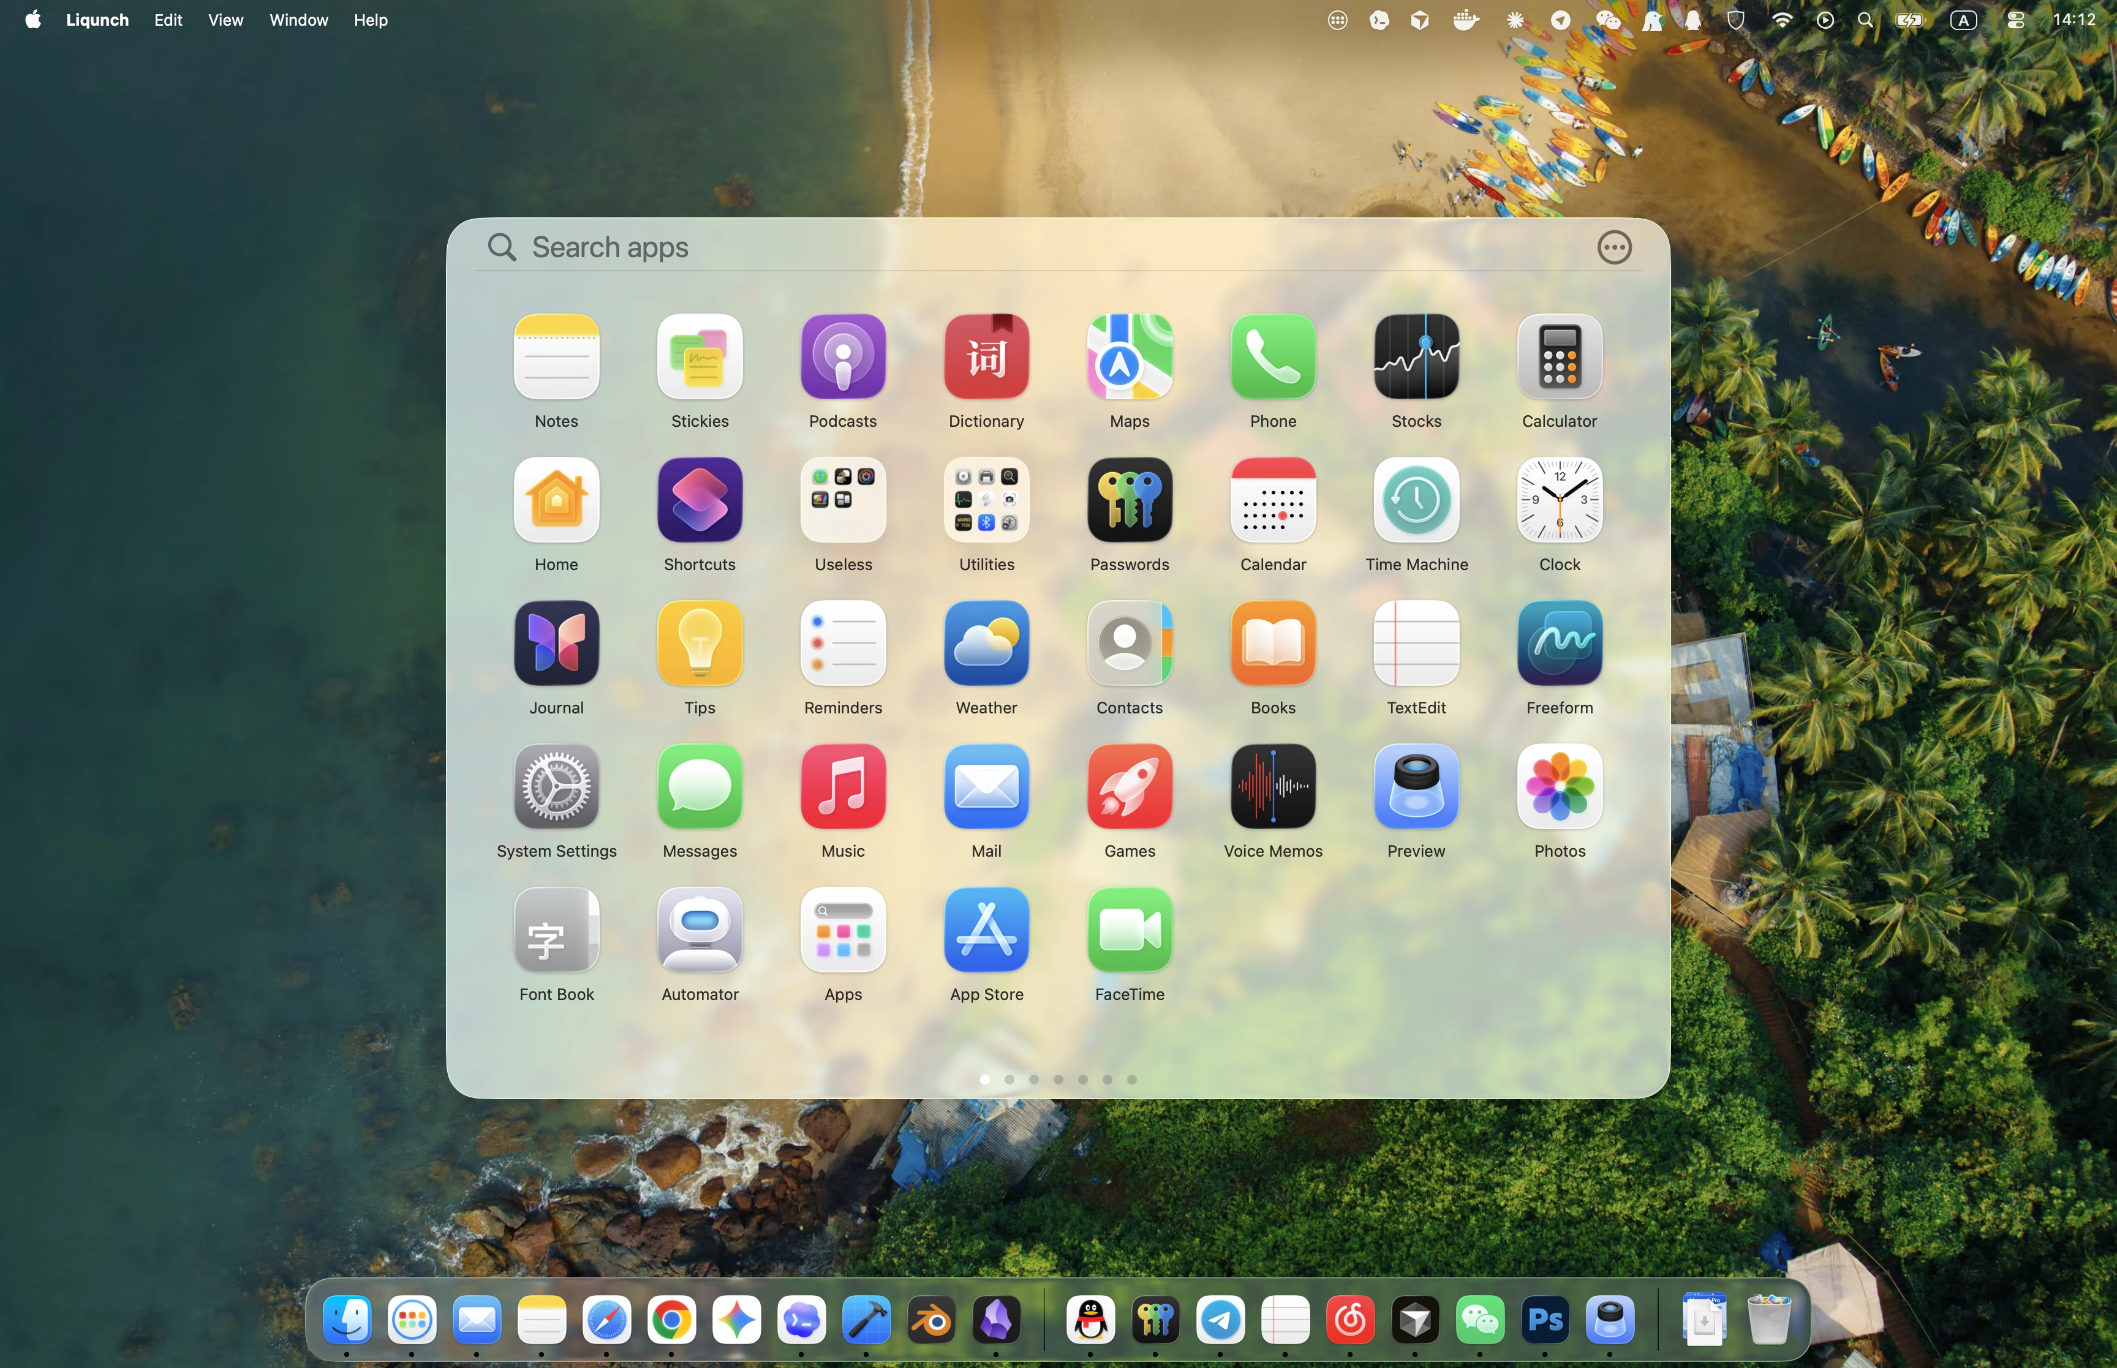Jump to the last launcher page dot
Image resolution: width=2117 pixels, height=1368 pixels.
(x=1132, y=1080)
